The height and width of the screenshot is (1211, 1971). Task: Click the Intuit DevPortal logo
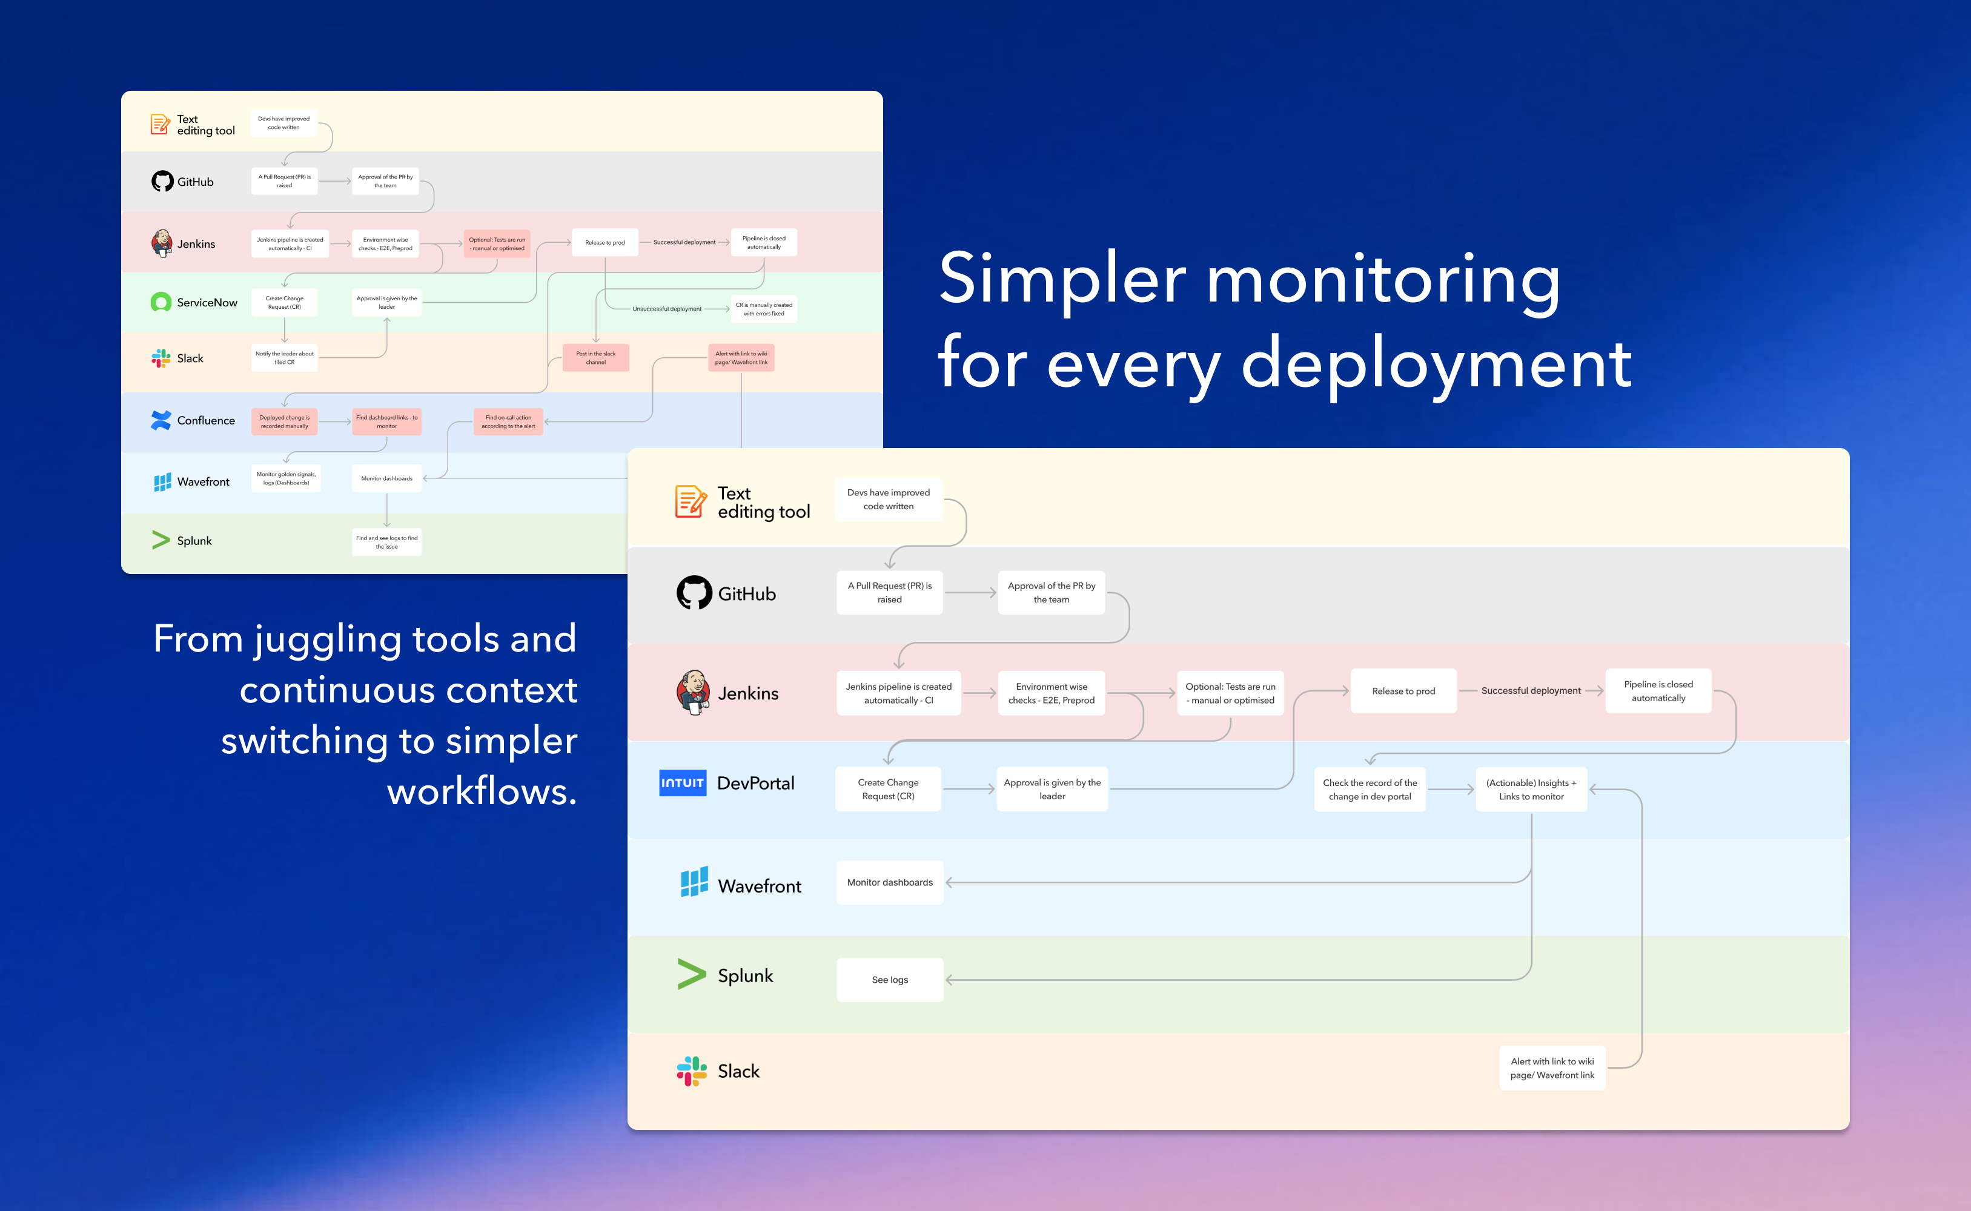pyautogui.click(x=683, y=782)
